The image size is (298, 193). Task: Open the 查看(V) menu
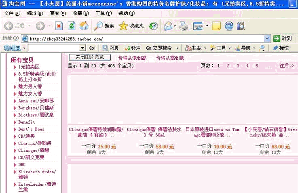pos(58,13)
